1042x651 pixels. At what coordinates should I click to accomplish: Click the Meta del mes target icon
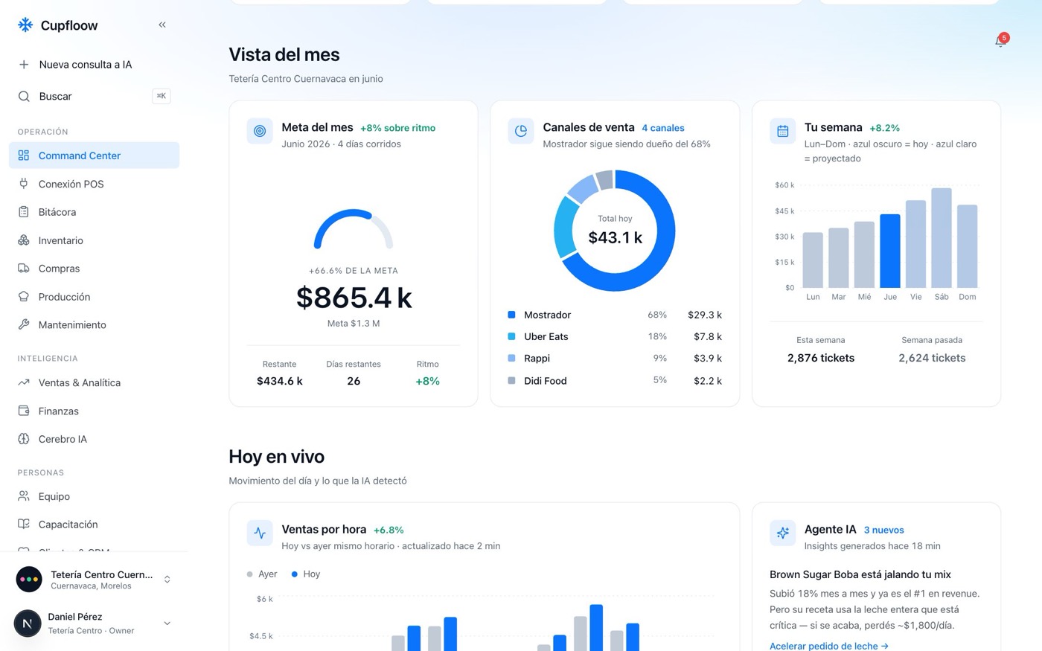click(x=260, y=131)
